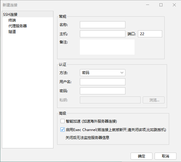Enable the 智能加速 checkbox
The width and height of the screenshot is (181, 162).
tap(63, 121)
